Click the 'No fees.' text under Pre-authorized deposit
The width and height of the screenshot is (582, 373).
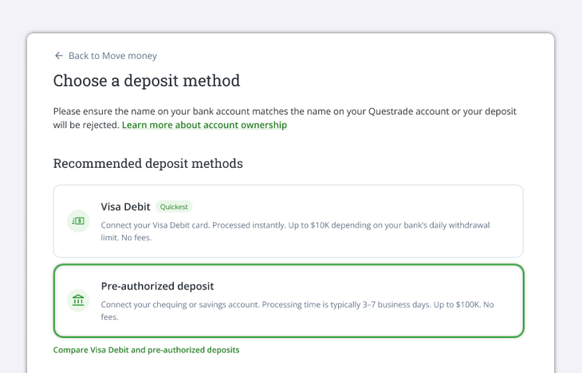(x=109, y=317)
